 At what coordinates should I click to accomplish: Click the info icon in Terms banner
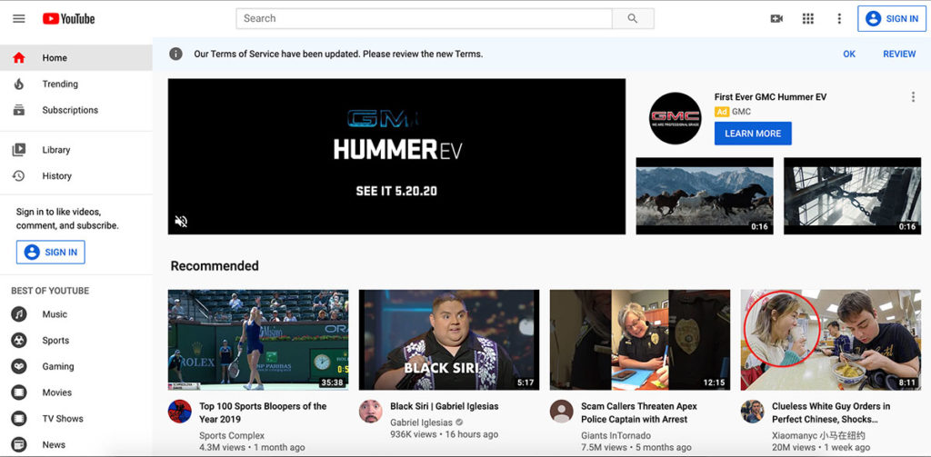click(175, 54)
